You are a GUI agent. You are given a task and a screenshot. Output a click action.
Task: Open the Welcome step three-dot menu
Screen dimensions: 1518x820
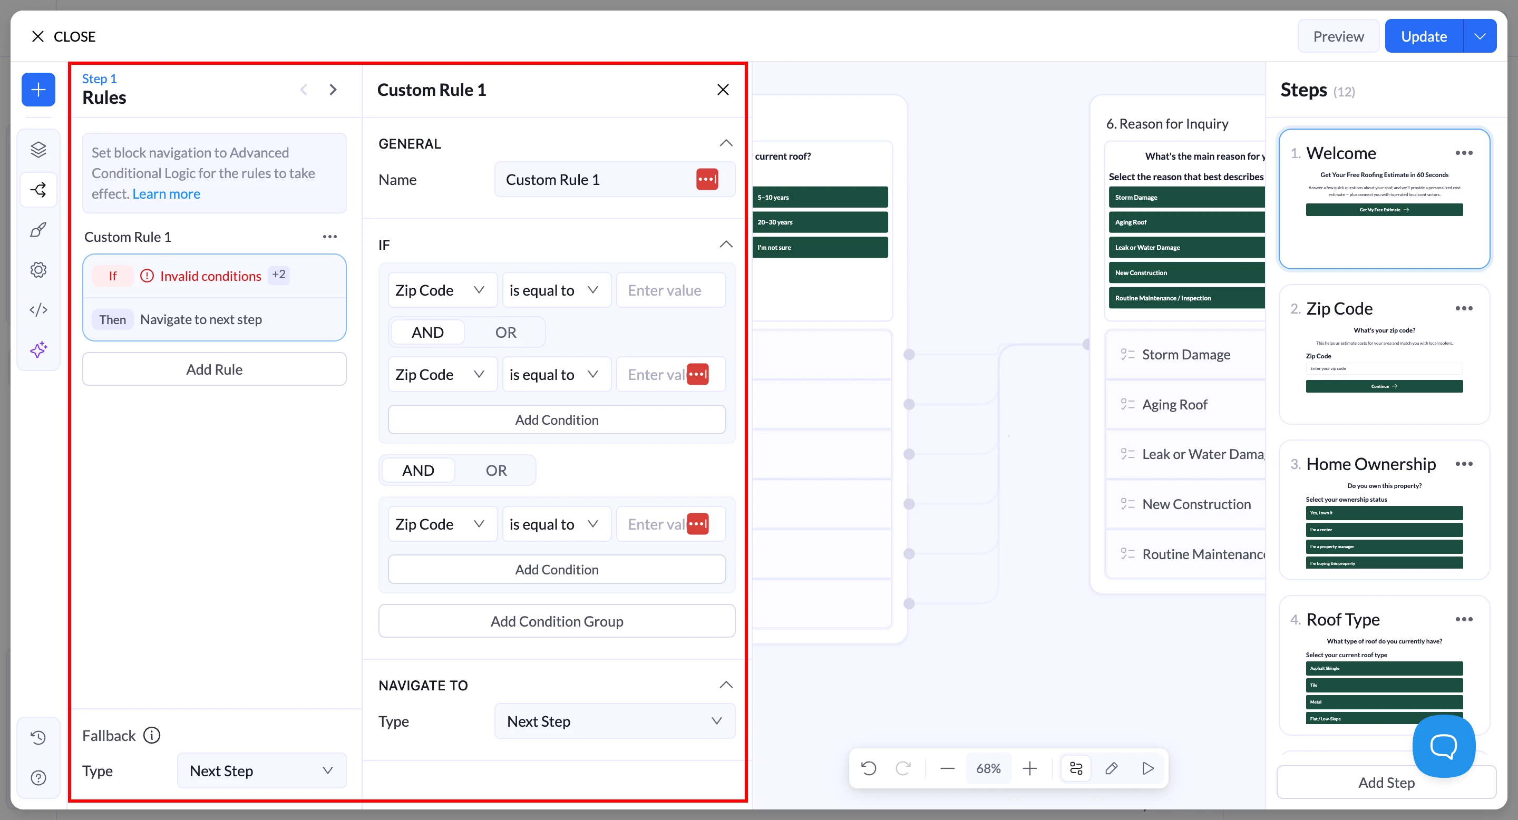(1464, 153)
